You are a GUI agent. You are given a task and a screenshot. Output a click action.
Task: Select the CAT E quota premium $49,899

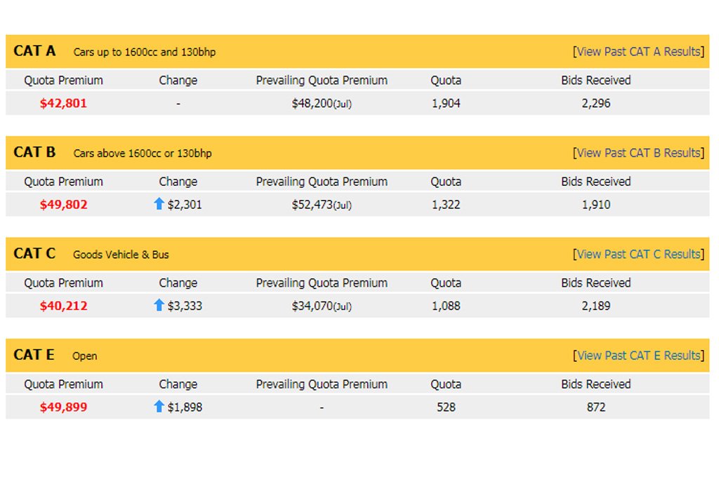63,407
